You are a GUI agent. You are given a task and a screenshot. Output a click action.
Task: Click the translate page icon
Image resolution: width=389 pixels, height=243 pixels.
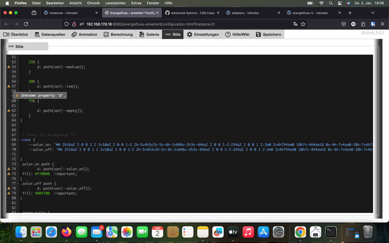(x=295, y=24)
